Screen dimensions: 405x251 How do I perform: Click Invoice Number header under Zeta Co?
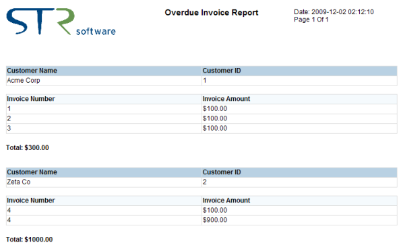pyautogui.click(x=104, y=201)
